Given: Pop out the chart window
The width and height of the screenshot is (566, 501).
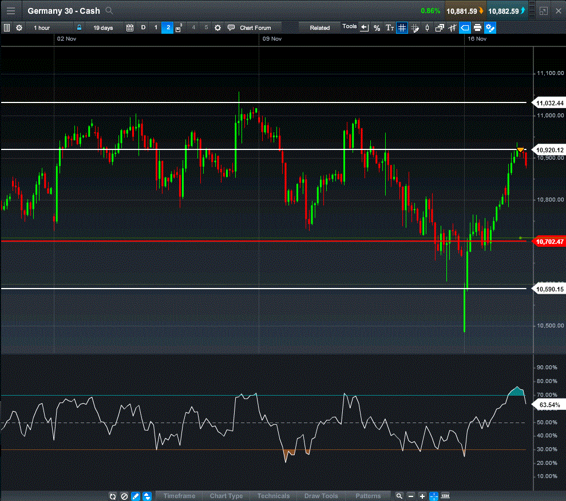Looking at the screenshot, I should (543, 11).
